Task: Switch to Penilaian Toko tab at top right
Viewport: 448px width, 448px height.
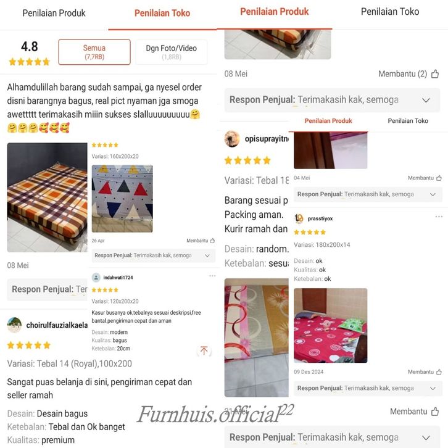Action: pos(390,12)
